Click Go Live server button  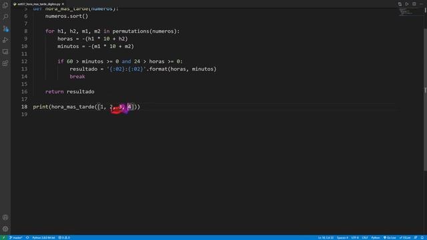tap(390, 237)
